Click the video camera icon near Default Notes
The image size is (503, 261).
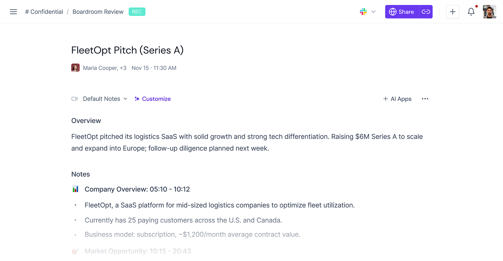[74, 99]
